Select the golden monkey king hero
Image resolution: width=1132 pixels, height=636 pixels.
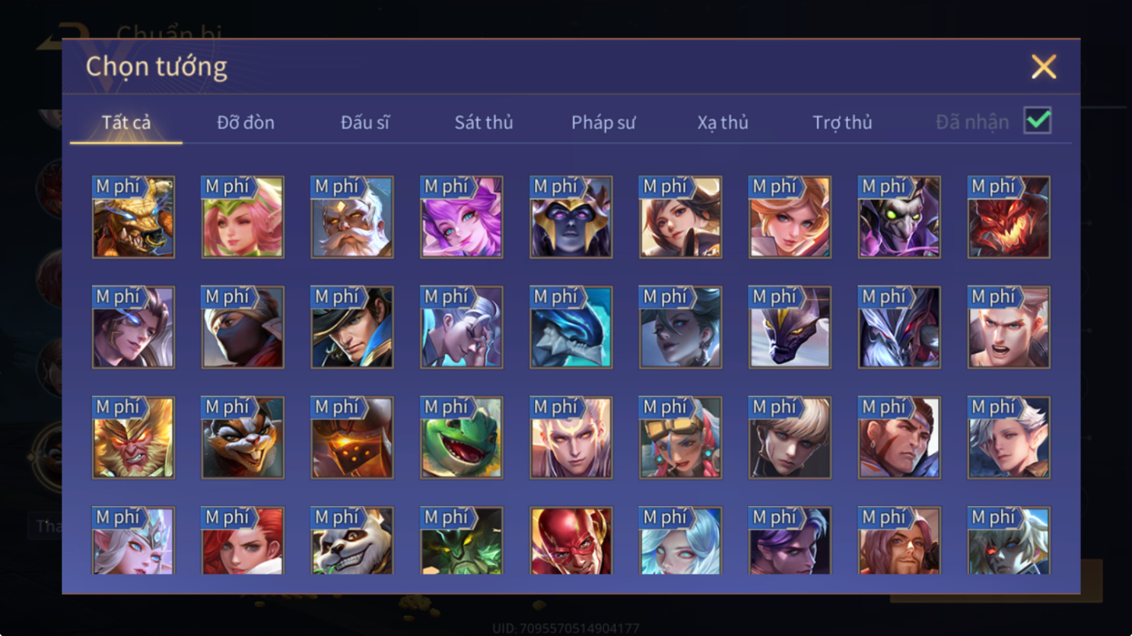point(133,438)
